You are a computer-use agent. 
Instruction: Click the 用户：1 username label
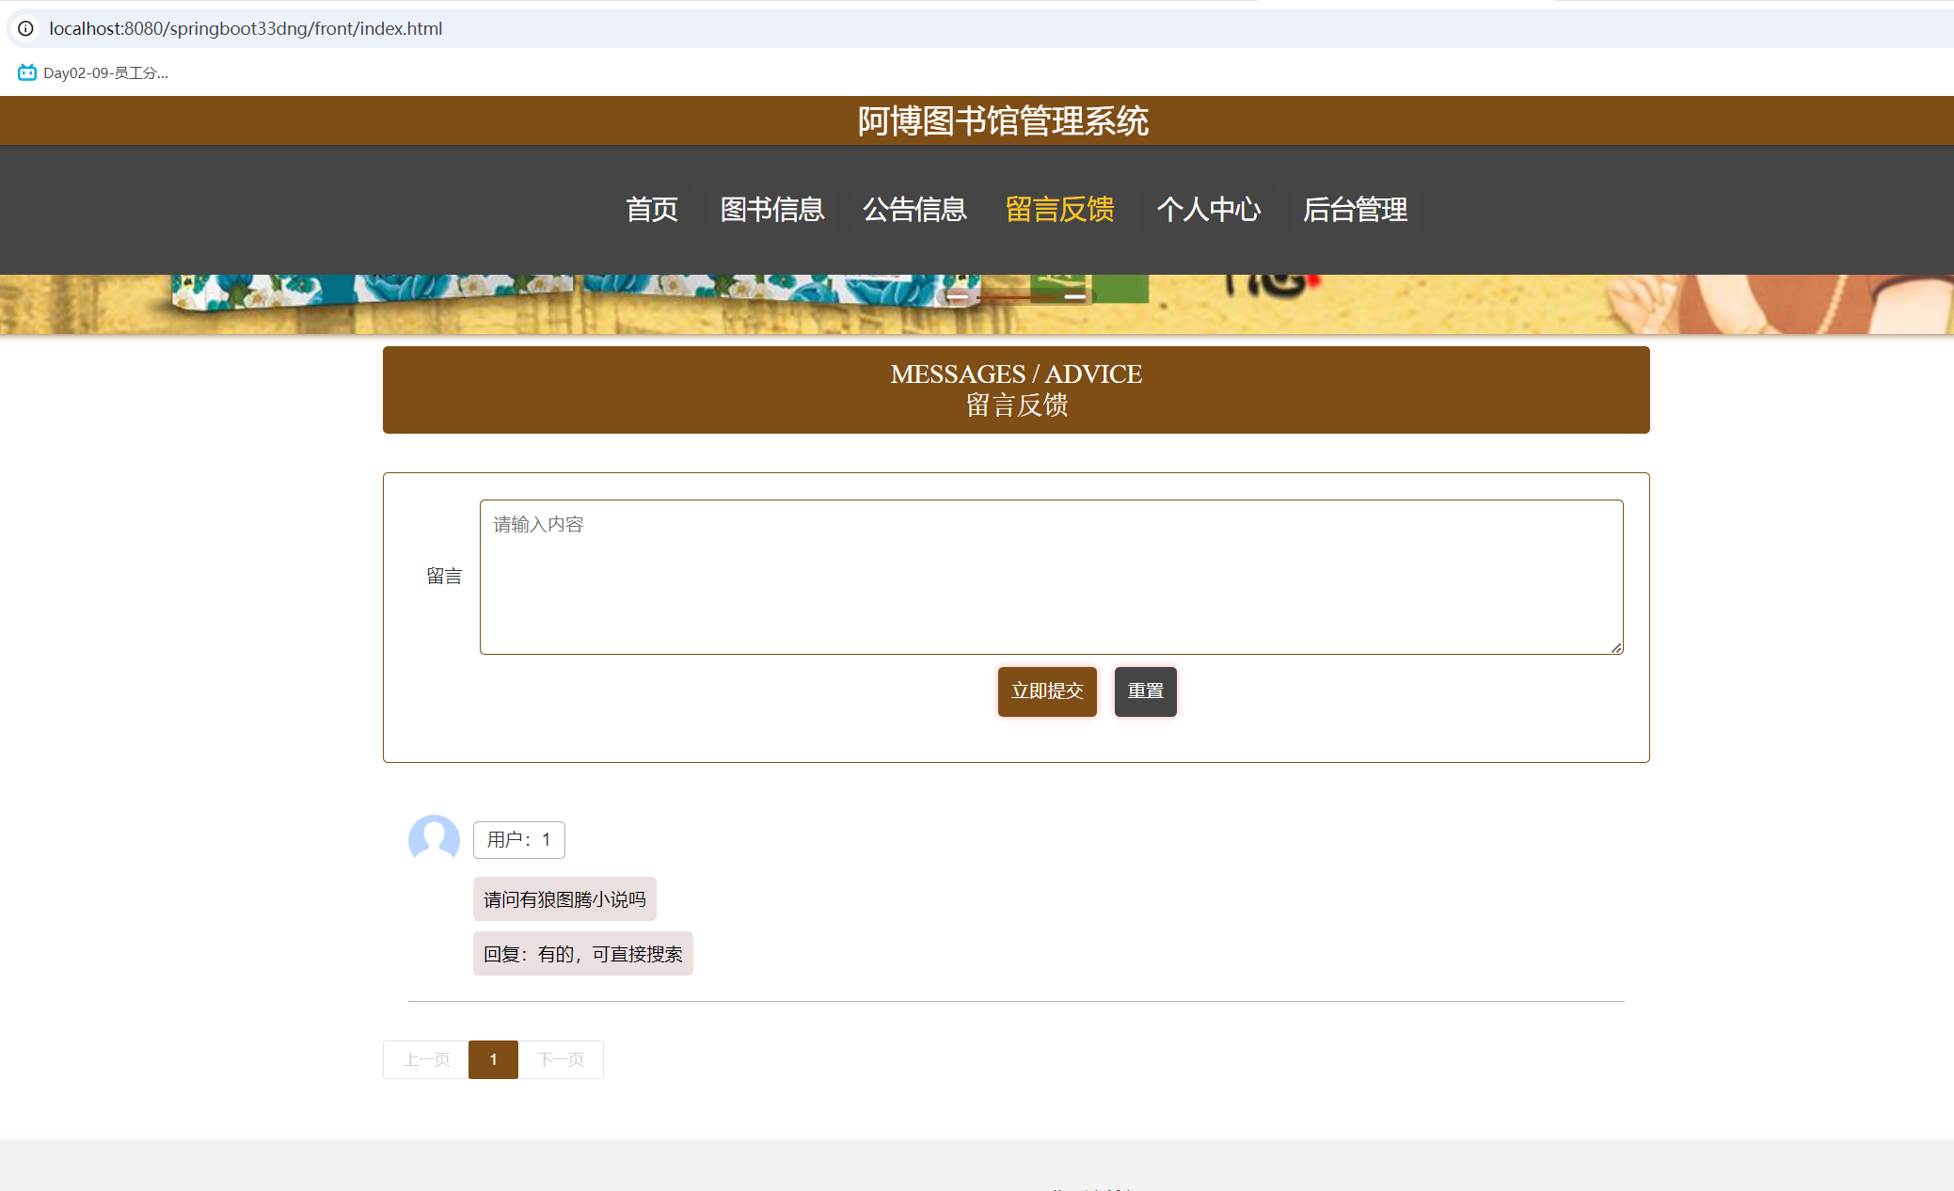[x=518, y=839]
